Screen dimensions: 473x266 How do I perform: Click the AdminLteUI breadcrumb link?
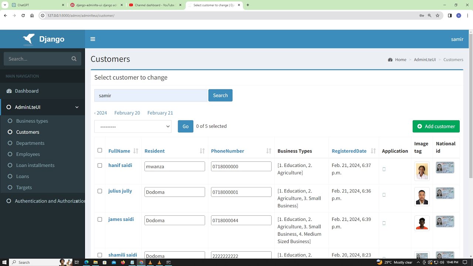425,59
